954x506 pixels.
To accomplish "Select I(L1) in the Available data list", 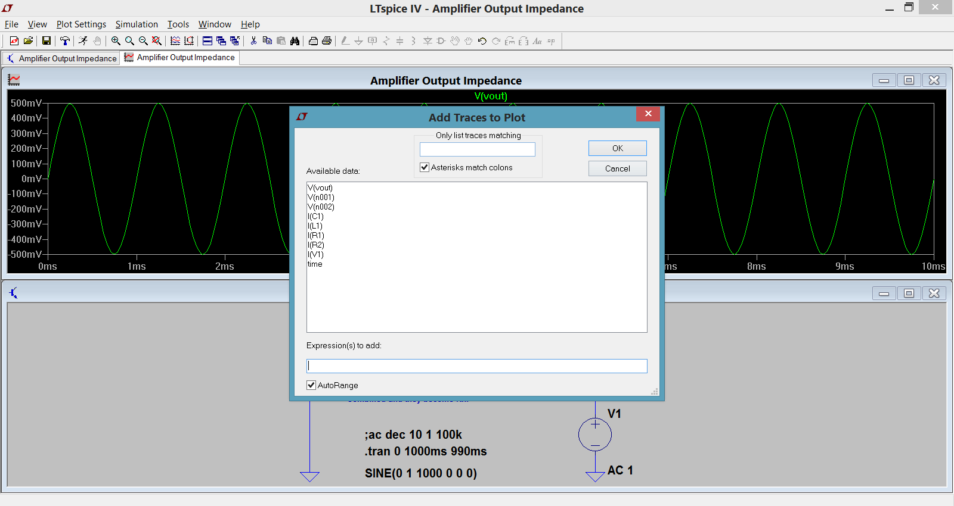I will point(315,226).
